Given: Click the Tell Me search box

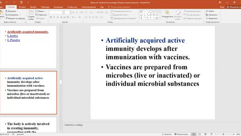Looking at the screenshot, I should (x=119, y=7).
